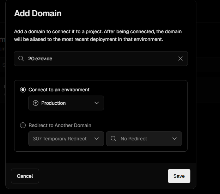This screenshot has height=194, width=220.
Task: Click the Redirect to Another Domain label
Action: [60, 125]
